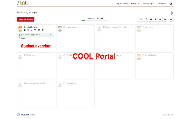Click Katy Hofman's open-link icon
Screen dimensions: 191x119
pos(24,30)
